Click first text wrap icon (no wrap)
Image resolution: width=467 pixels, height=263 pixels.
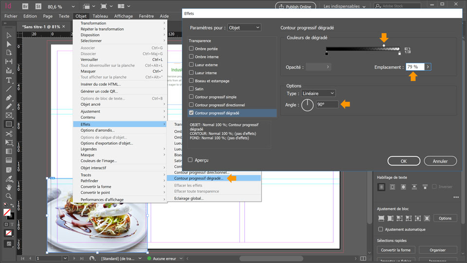pos(381,187)
